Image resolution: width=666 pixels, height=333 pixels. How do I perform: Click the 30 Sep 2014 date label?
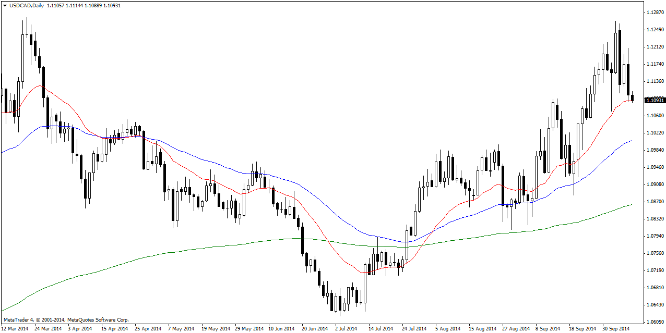(617, 329)
